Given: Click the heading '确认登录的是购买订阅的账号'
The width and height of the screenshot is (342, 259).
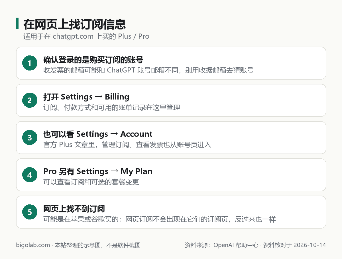Looking at the screenshot, I should [93, 60].
